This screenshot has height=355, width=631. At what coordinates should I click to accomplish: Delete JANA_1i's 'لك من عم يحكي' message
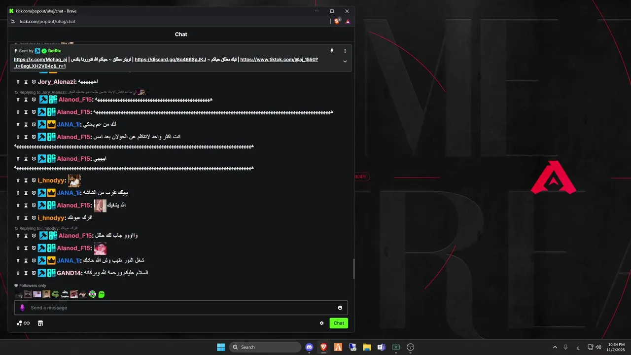[x=18, y=125]
